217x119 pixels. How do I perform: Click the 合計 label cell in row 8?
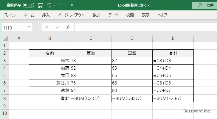tap(50, 98)
